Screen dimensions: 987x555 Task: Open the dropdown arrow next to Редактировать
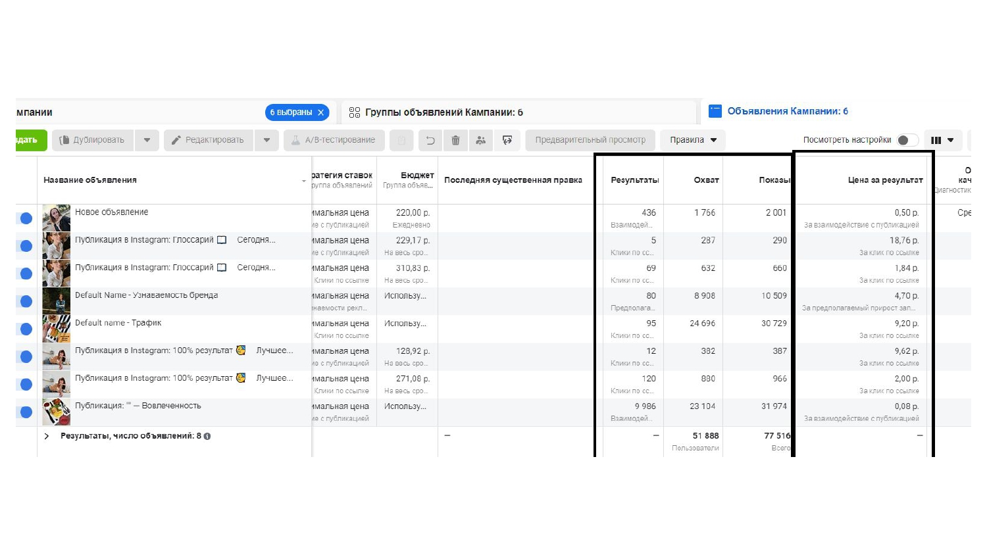coord(266,140)
